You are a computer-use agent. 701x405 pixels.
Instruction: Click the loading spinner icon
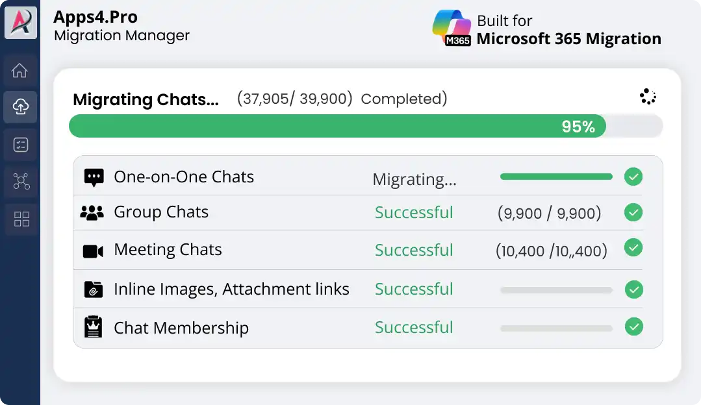(648, 97)
